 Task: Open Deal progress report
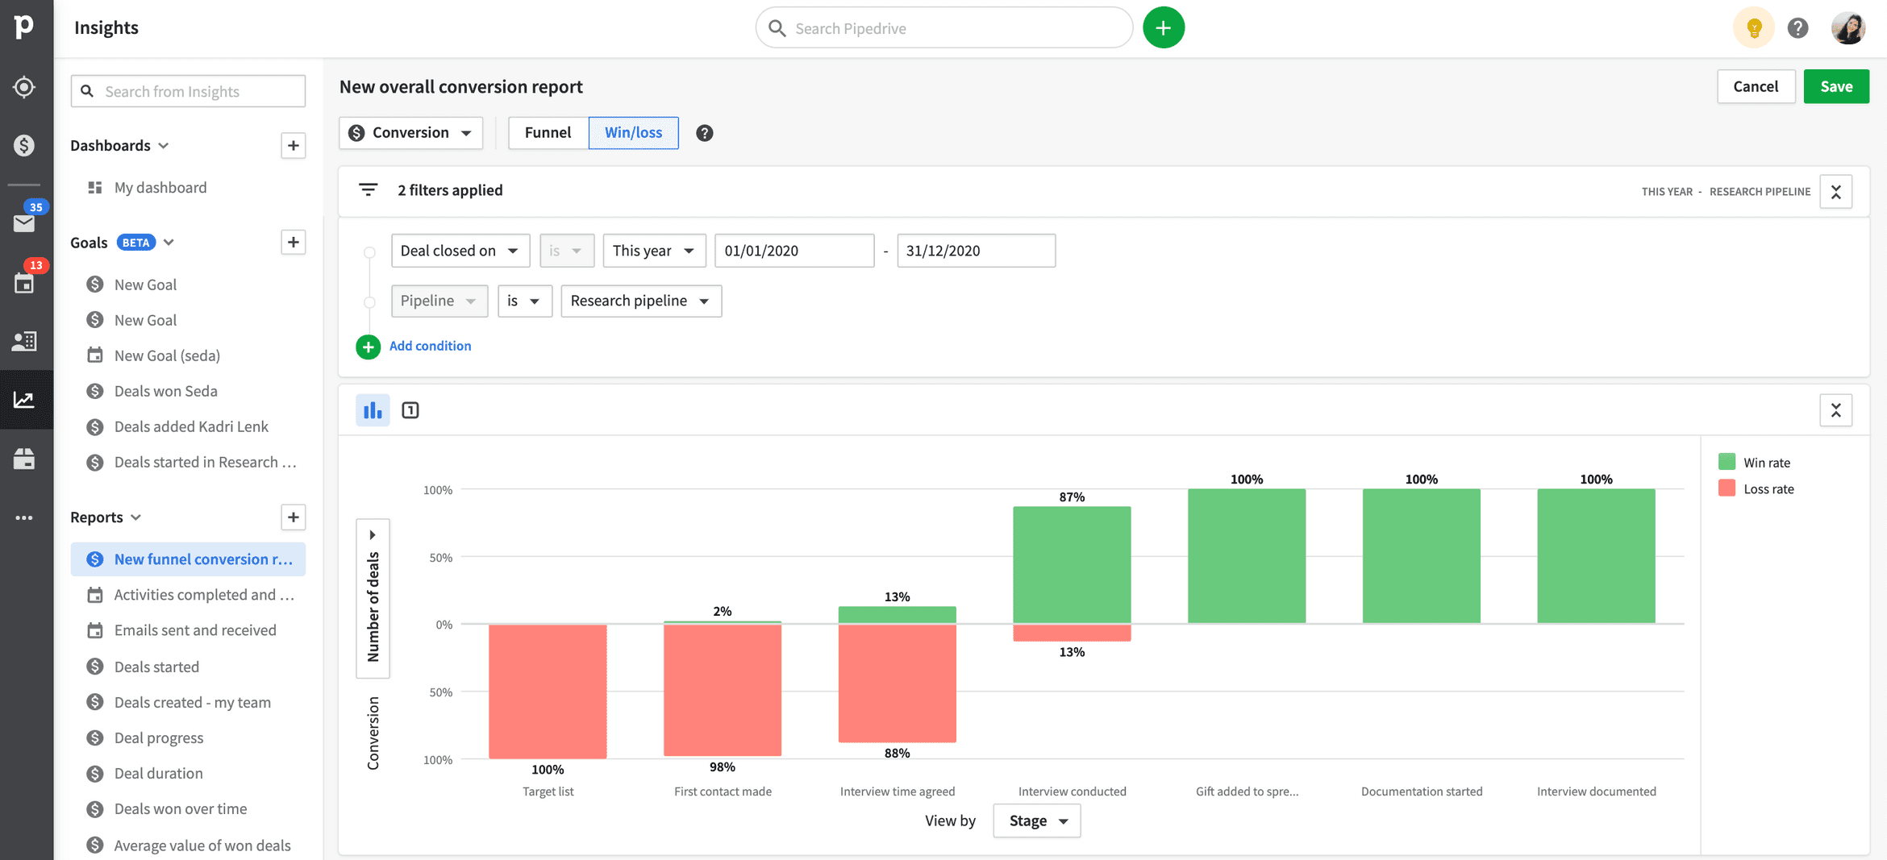(x=158, y=737)
